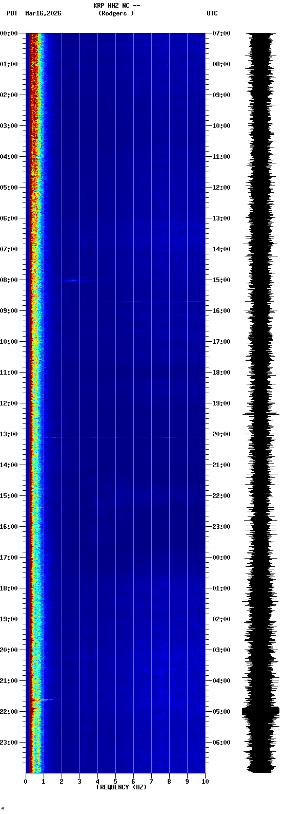The height and width of the screenshot is (814, 283).
Task: Select the 12:00 PDT time label
Action: click(9, 403)
